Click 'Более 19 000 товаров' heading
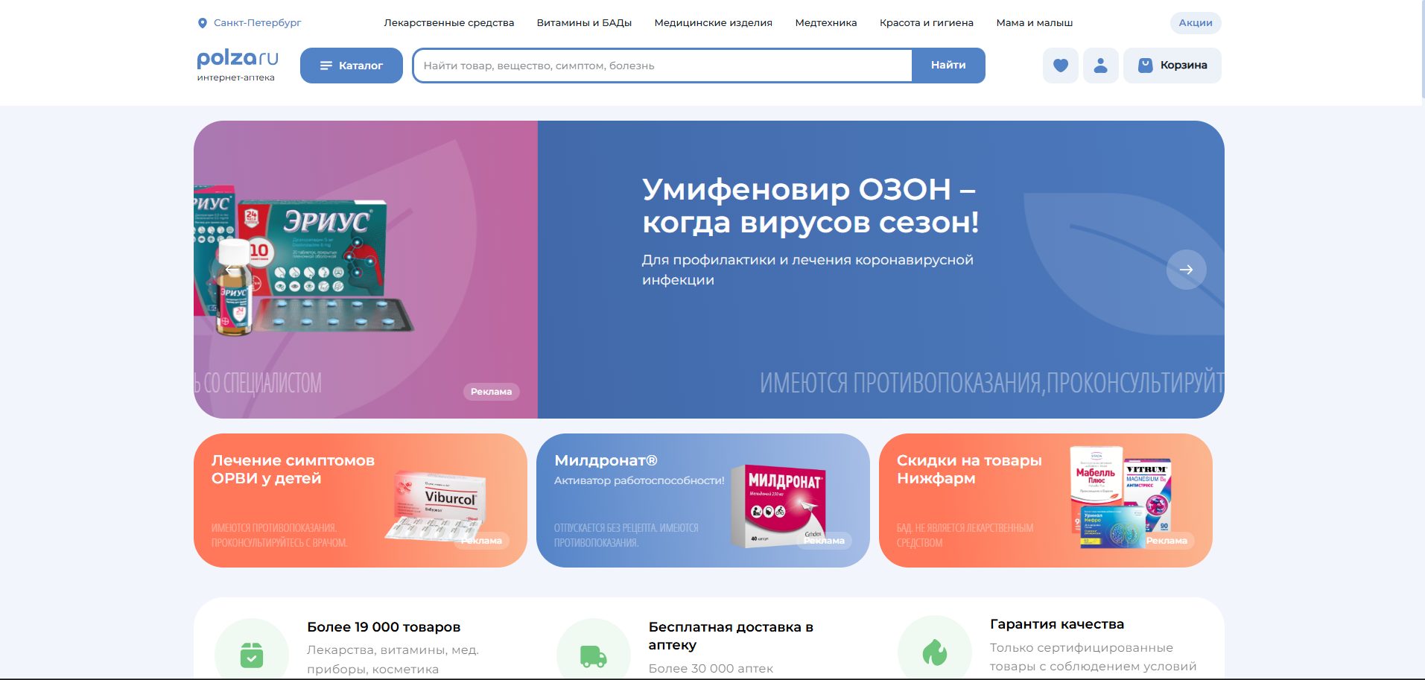 point(384,627)
